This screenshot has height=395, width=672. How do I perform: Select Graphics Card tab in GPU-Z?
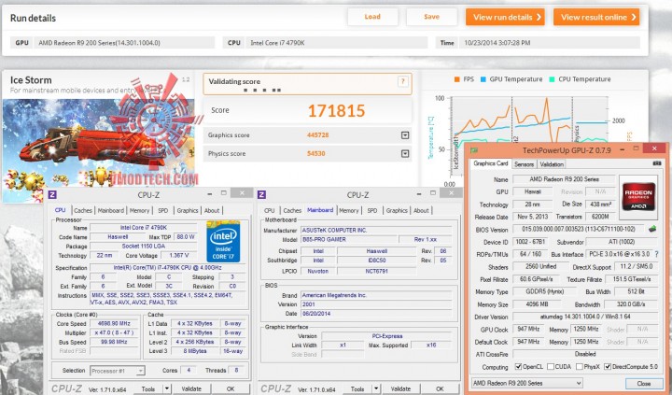click(x=491, y=163)
